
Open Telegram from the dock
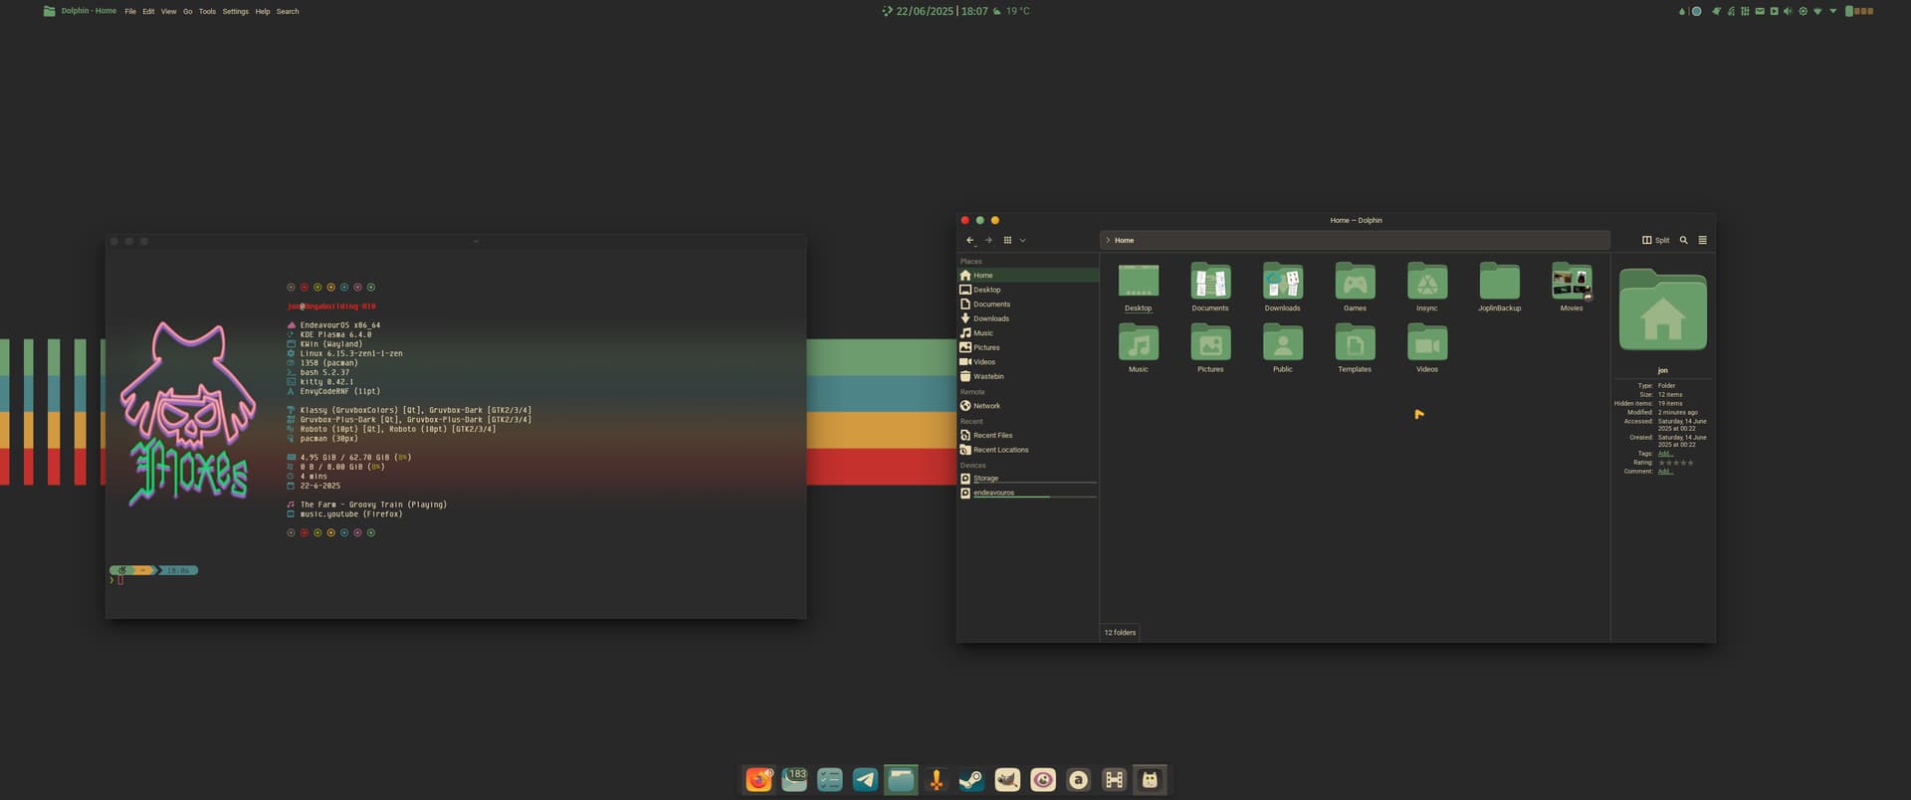click(x=865, y=780)
